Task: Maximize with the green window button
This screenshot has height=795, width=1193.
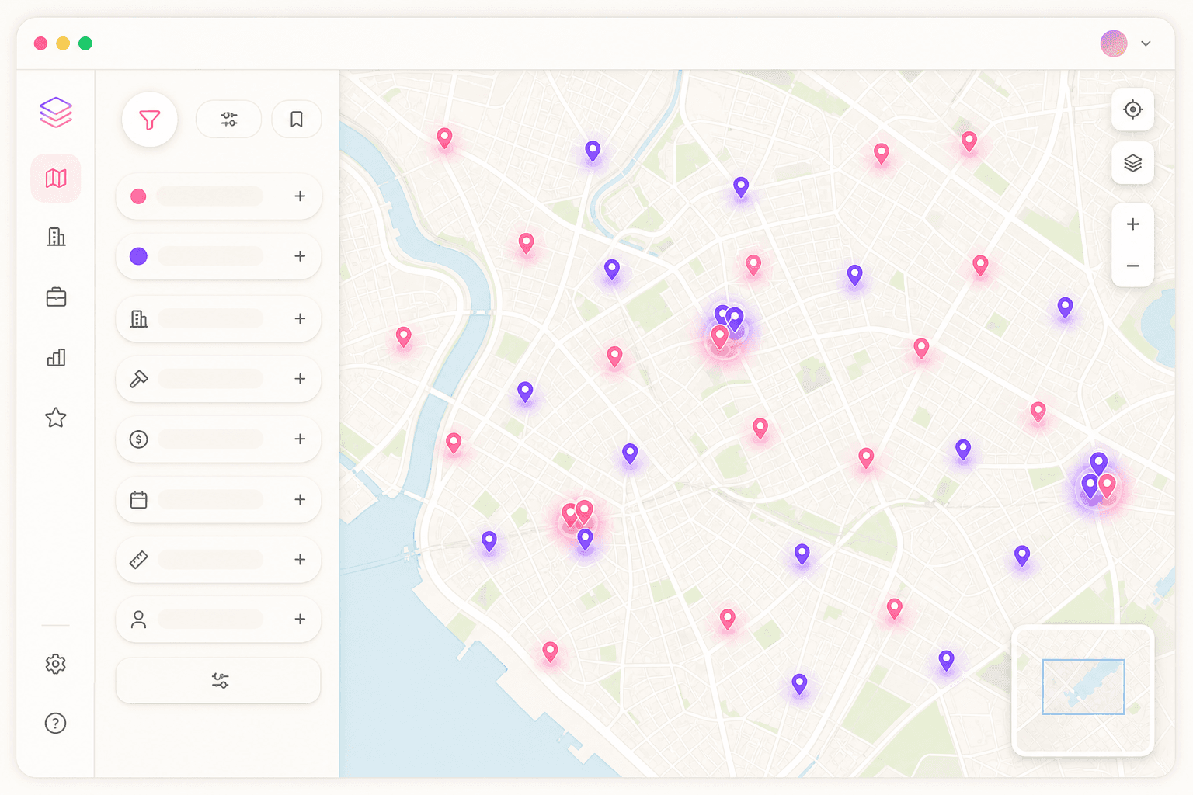Action: 85,43
